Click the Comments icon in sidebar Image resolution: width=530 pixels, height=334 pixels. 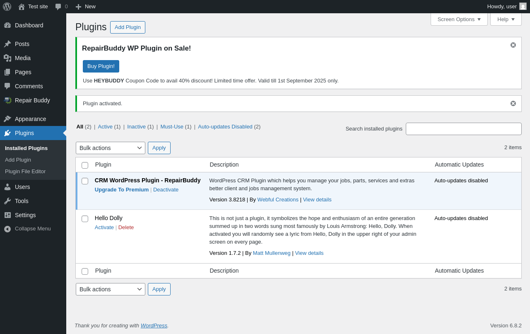coord(7,86)
